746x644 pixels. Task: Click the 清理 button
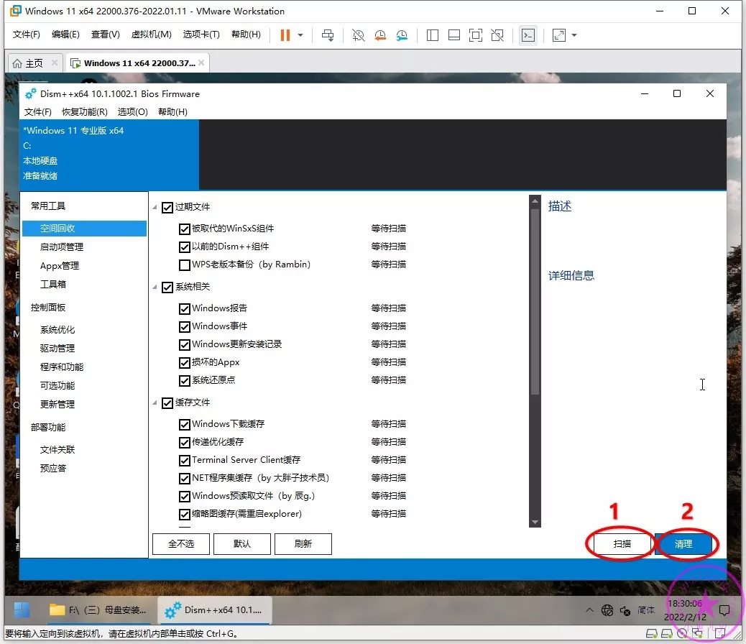point(683,544)
